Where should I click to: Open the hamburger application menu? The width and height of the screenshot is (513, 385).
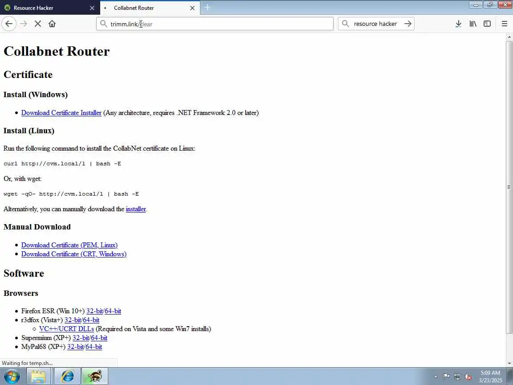point(504,24)
